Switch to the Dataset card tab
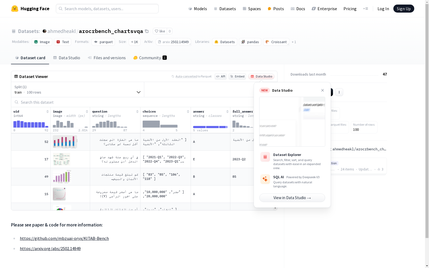This screenshot has height=268, width=429. [30, 58]
